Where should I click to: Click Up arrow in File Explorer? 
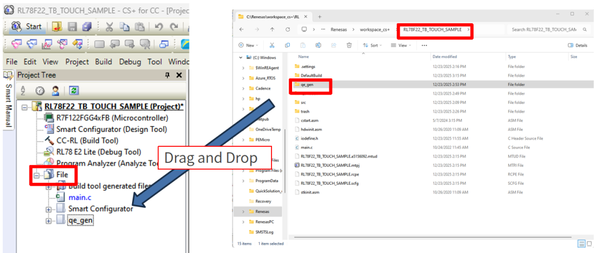point(272,29)
